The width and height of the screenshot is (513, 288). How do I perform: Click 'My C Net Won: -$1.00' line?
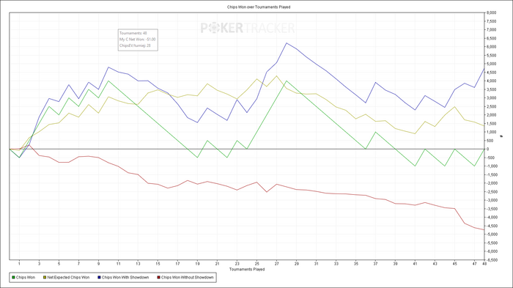coord(138,40)
